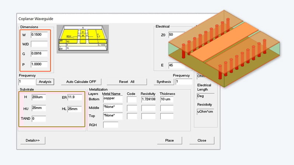Click the Bottom layer Code field
294x165 pixels.
click(x=132, y=100)
